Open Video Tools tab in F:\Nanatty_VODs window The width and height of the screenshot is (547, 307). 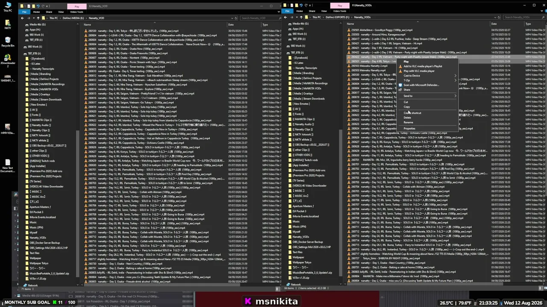[339, 11]
